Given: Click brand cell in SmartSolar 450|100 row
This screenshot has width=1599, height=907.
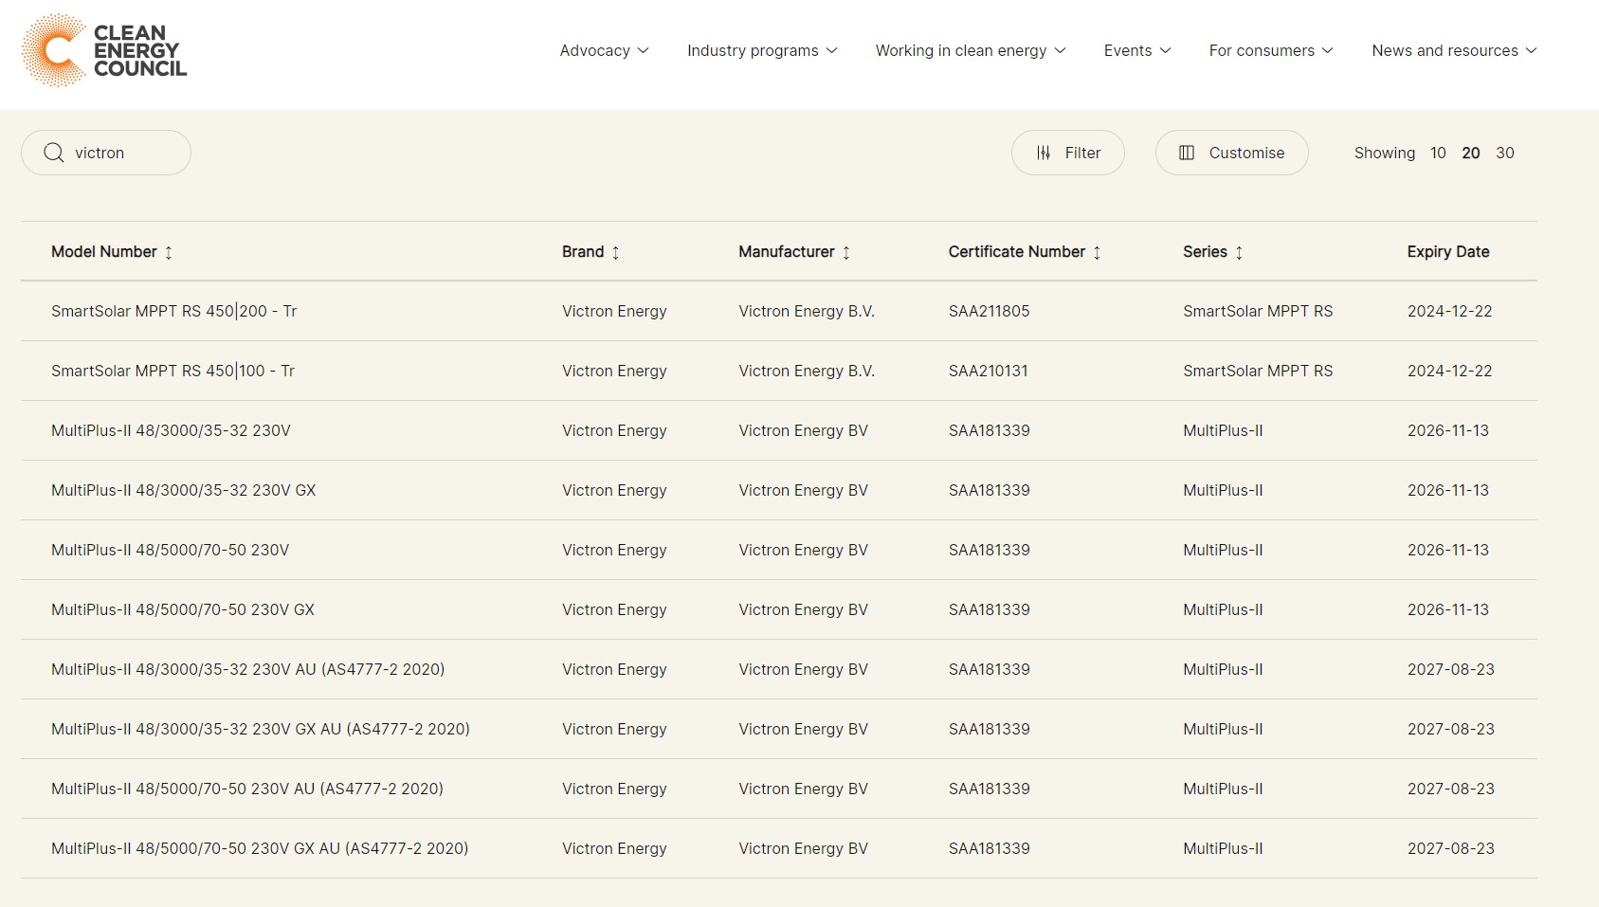Looking at the screenshot, I should [614, 371].
